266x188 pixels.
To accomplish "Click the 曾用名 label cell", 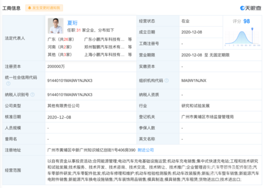I will [24, 139].
